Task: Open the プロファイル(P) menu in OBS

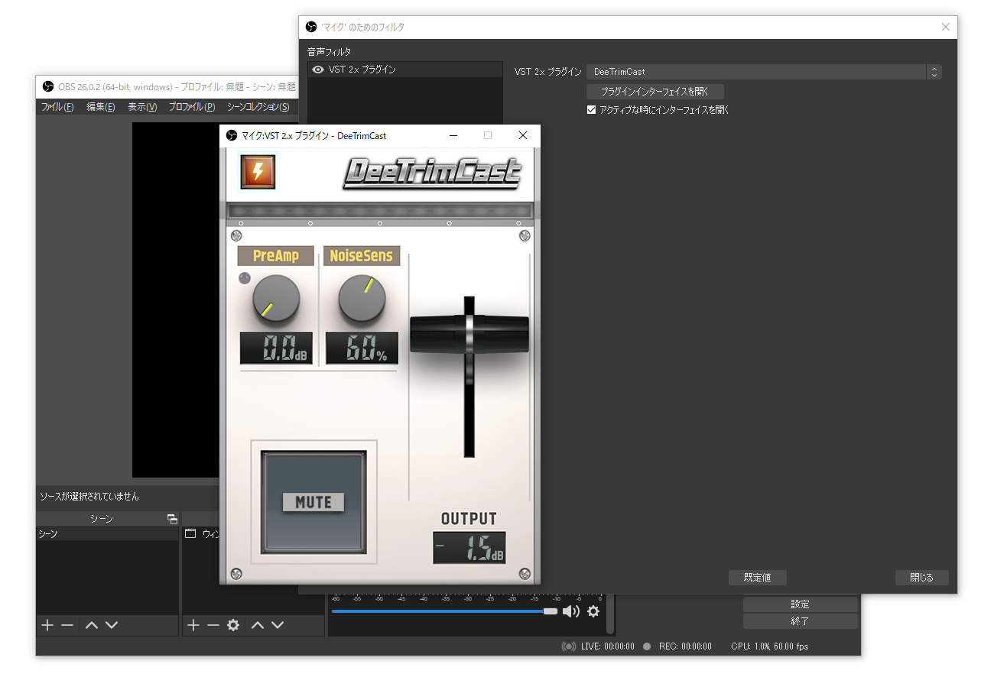Action: tap(192, 107)
